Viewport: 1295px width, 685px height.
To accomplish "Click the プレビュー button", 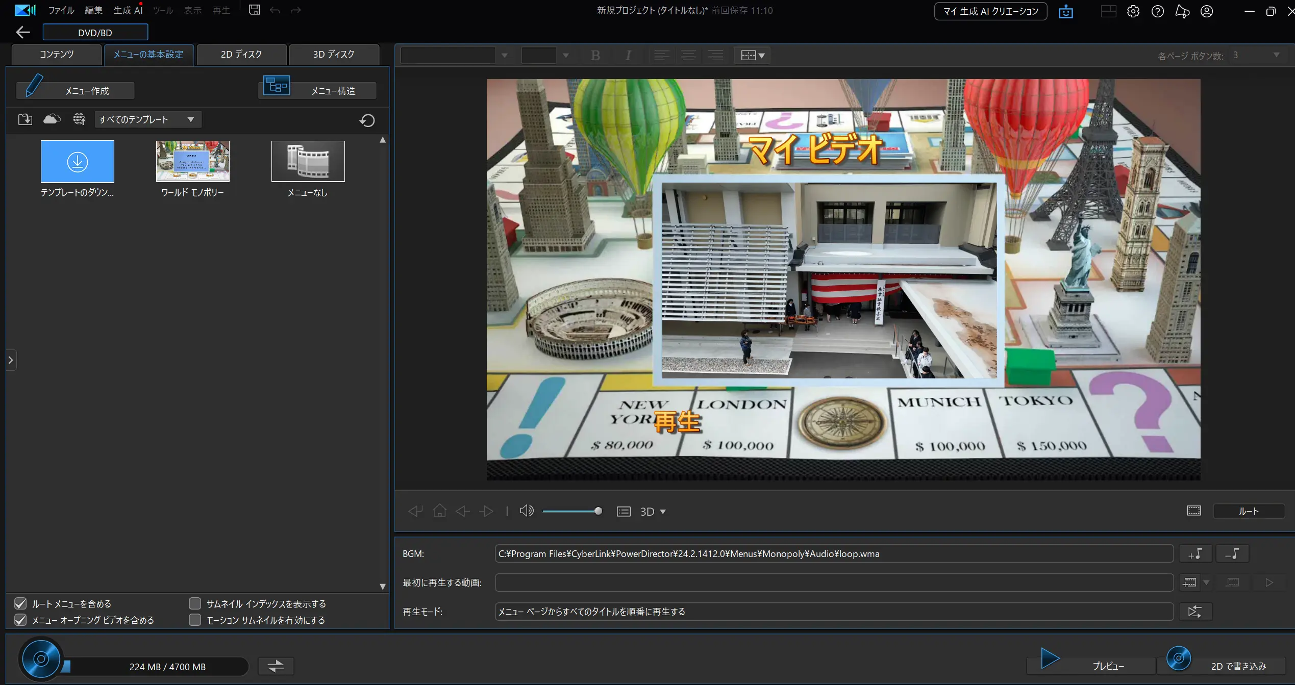I will pos(1092,666).
